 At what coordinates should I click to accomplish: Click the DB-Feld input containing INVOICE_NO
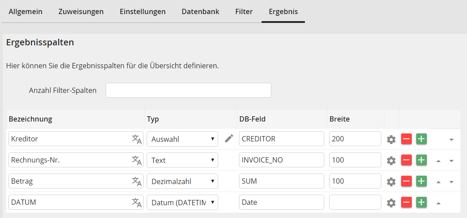[281, 160]
